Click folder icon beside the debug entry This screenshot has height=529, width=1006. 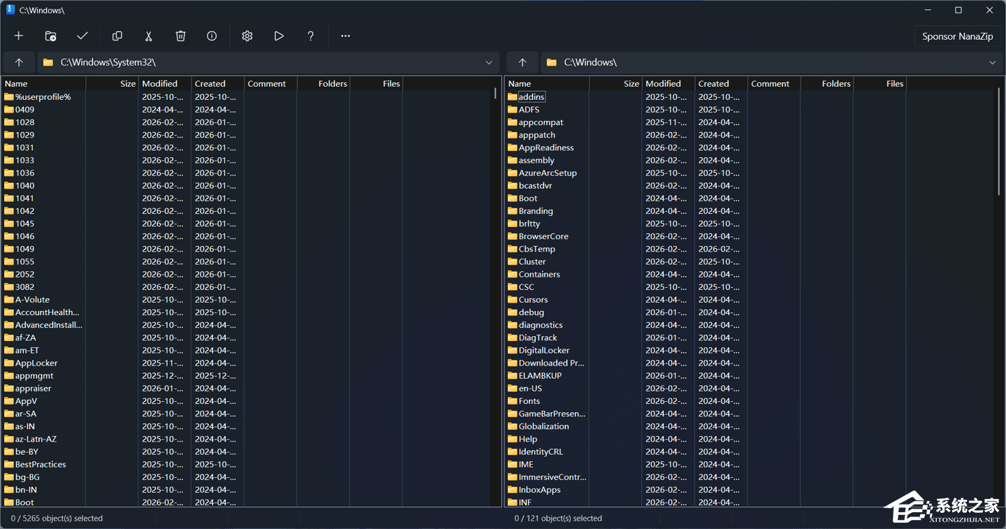[512, 312]
